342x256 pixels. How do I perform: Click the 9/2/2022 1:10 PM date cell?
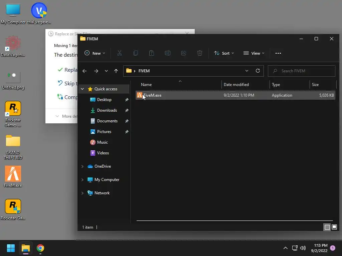click(x=239, y=95)
